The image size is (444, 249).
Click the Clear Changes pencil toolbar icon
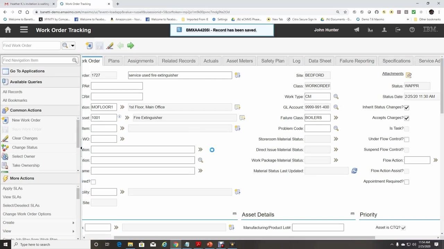[110, 46]
